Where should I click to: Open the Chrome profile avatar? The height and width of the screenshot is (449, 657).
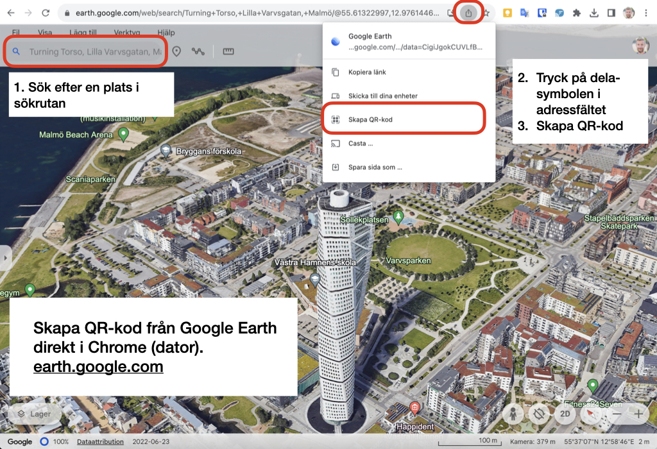[x=629, y=13]
